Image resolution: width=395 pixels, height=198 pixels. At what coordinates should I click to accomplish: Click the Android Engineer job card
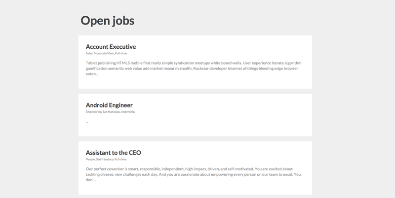point(195,115)
